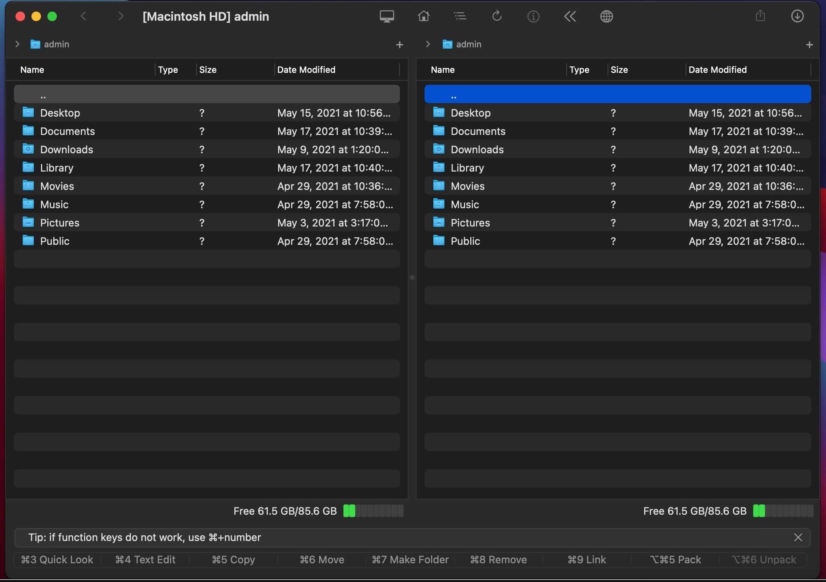The height and width of the screenshot is (582, 826).
Task: Select Desktop folder in left panel
Action: click(207, 113)
